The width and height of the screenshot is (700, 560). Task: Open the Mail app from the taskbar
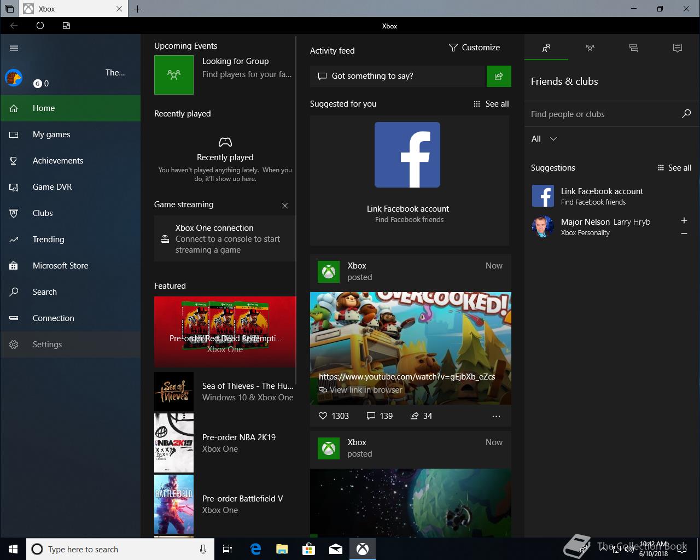click(336, 549)
